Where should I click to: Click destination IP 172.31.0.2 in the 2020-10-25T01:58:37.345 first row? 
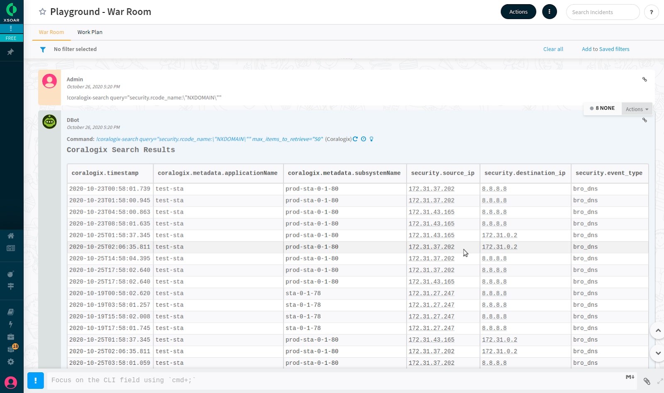[499, 235]
